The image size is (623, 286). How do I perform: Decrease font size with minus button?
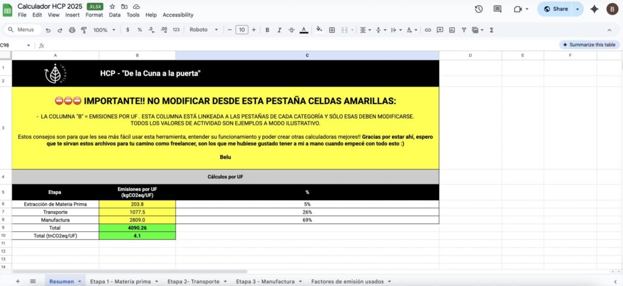(x=229, y=30)
